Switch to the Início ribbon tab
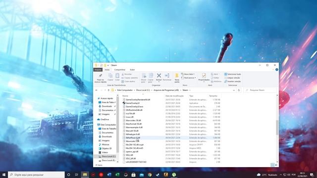 [107, 70]
